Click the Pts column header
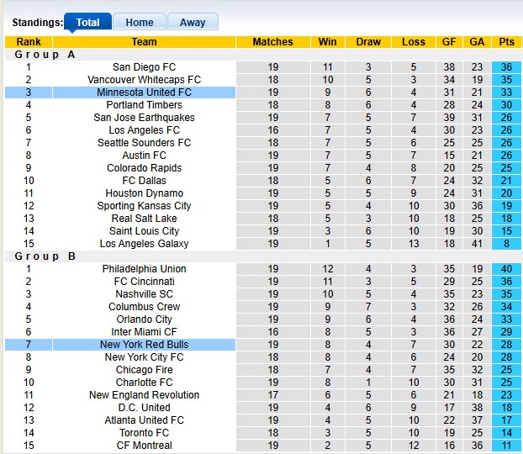 coord(506,42)
